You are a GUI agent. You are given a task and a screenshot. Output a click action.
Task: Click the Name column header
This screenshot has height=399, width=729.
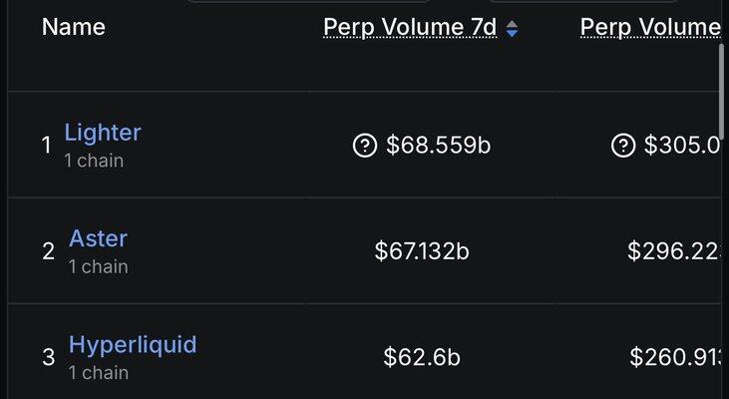point(73,27)
